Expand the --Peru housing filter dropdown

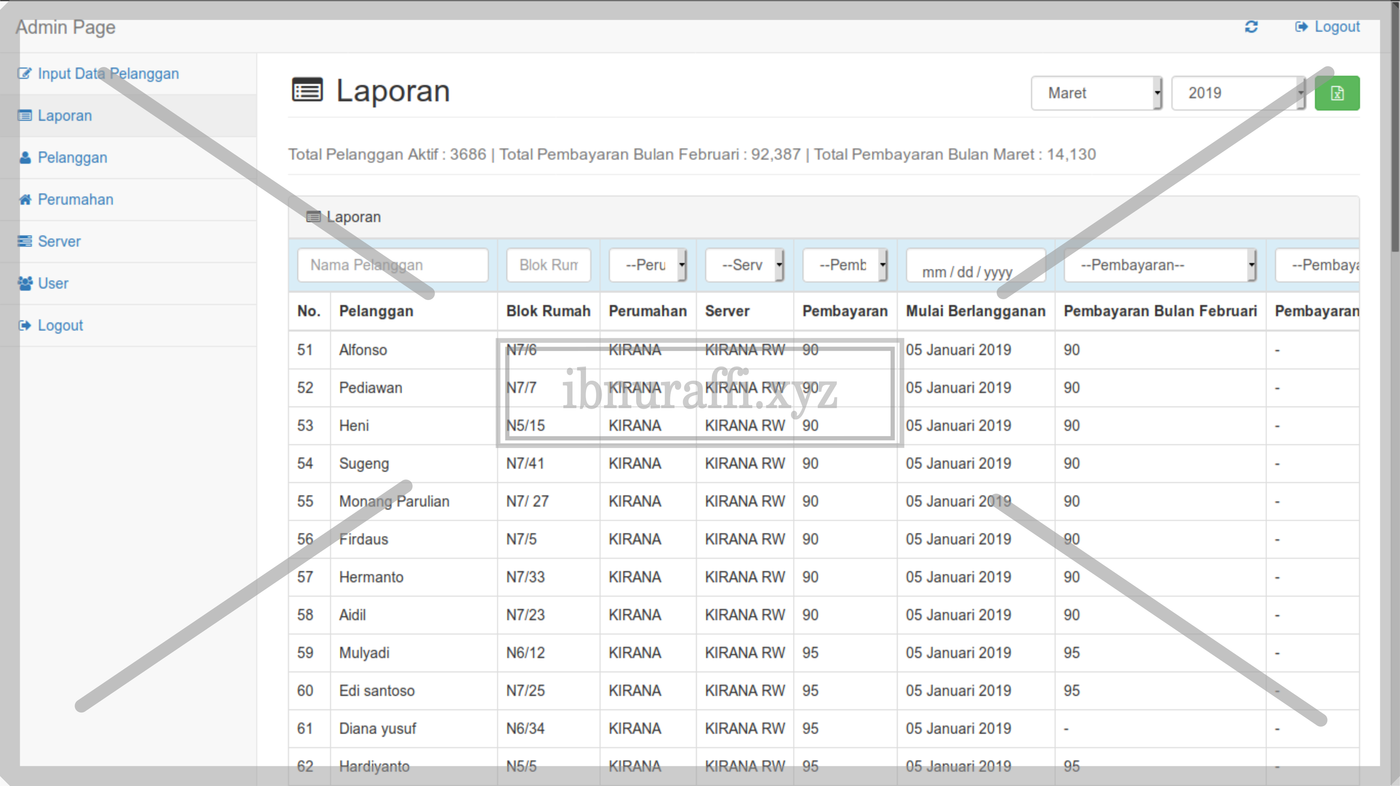pos(647,265)
